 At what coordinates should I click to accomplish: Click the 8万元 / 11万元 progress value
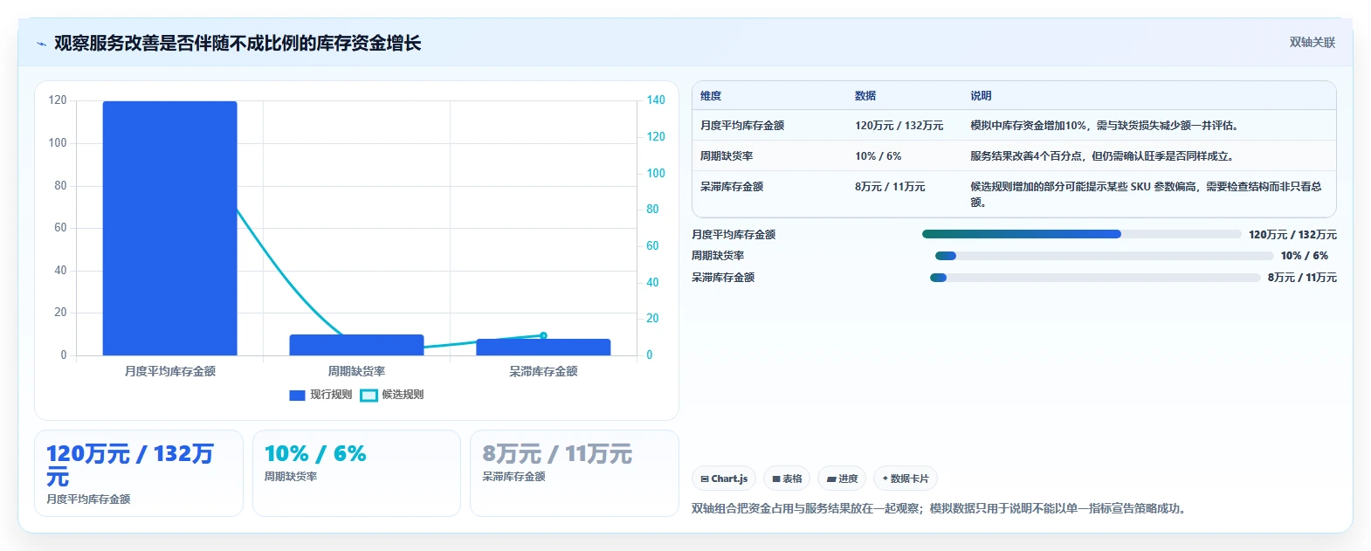(1302, 278)
